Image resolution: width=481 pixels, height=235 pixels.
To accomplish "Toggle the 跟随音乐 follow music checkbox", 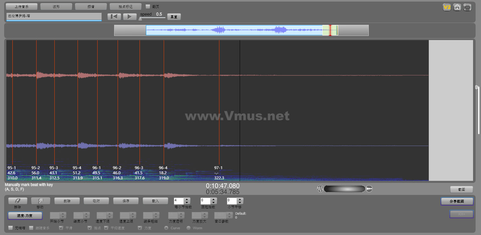I will [x=31, y=228].
